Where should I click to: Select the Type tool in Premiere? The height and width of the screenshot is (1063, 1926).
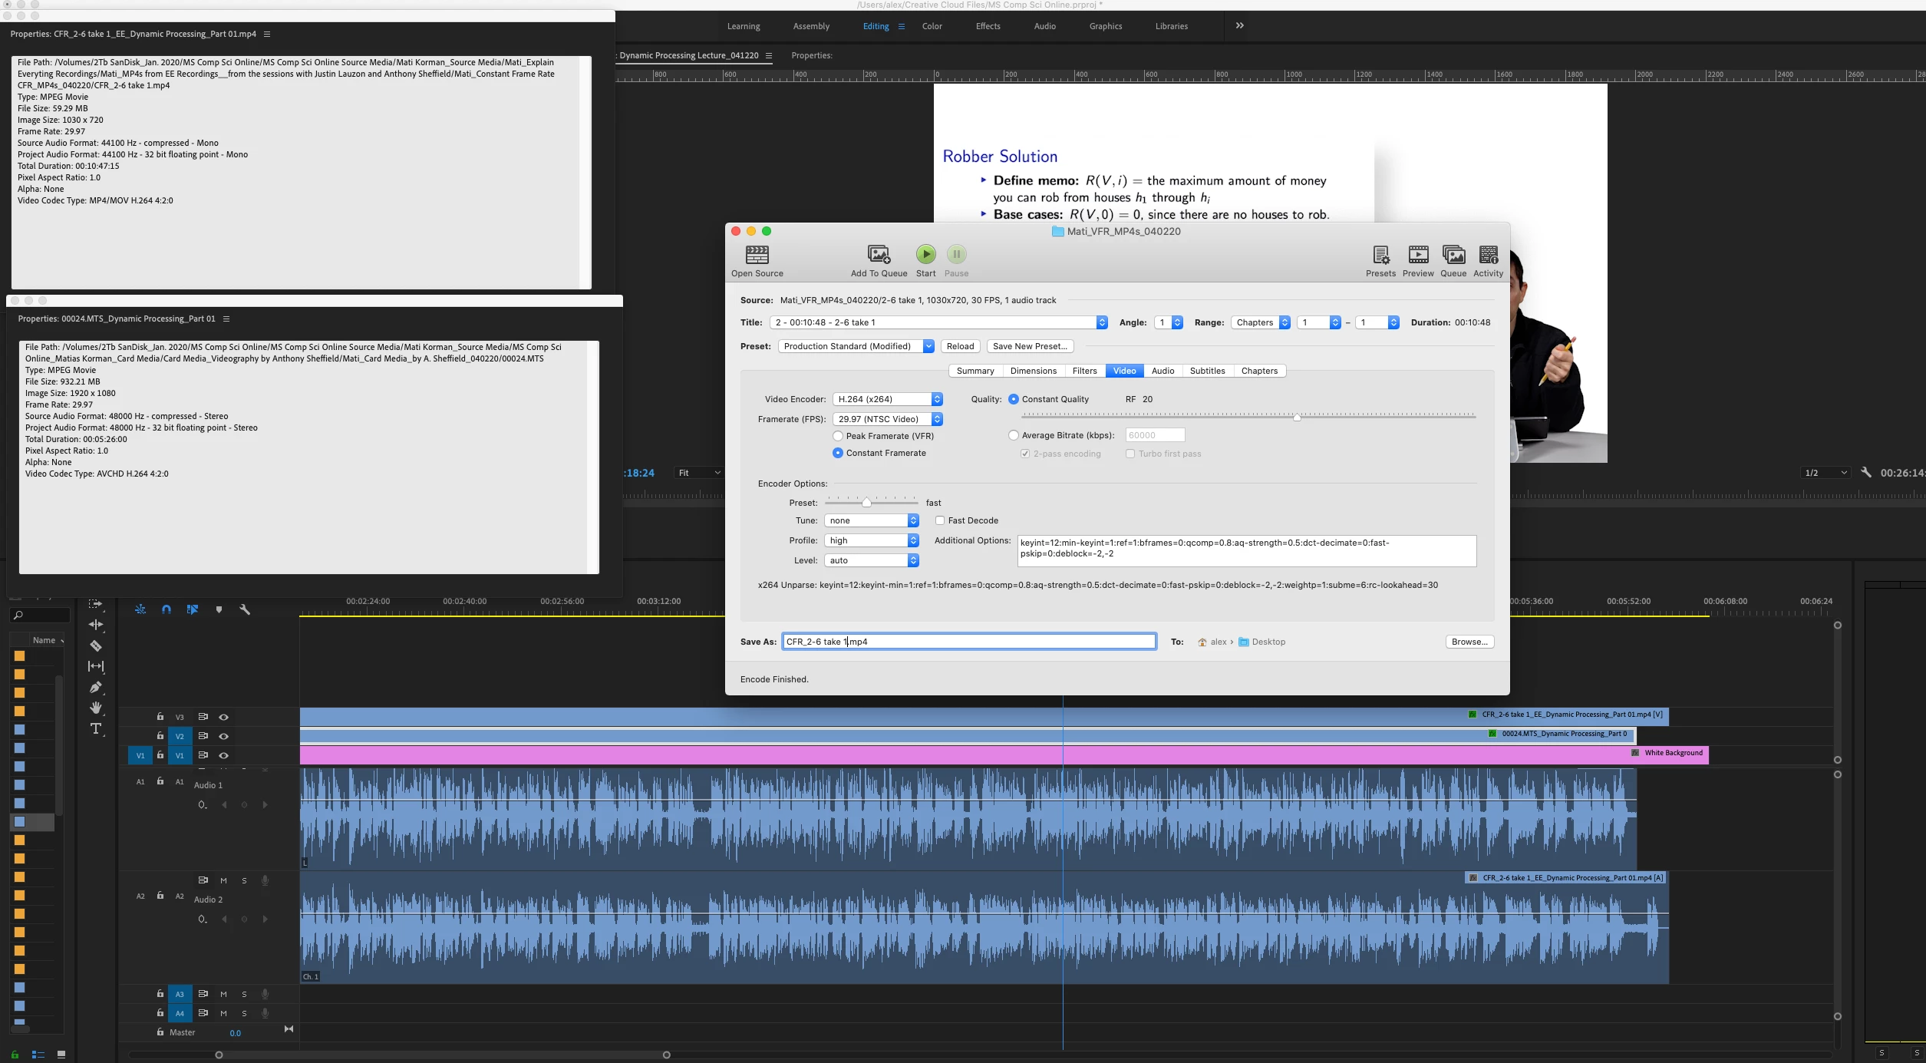(x=96, y=728)
